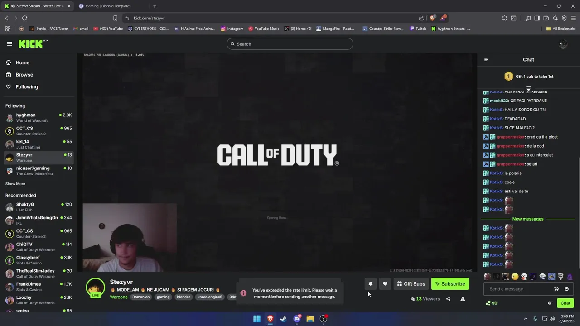Open the browser extensions puzzle icon
This screenshot has height=326, width=580.
coord(504,18)
